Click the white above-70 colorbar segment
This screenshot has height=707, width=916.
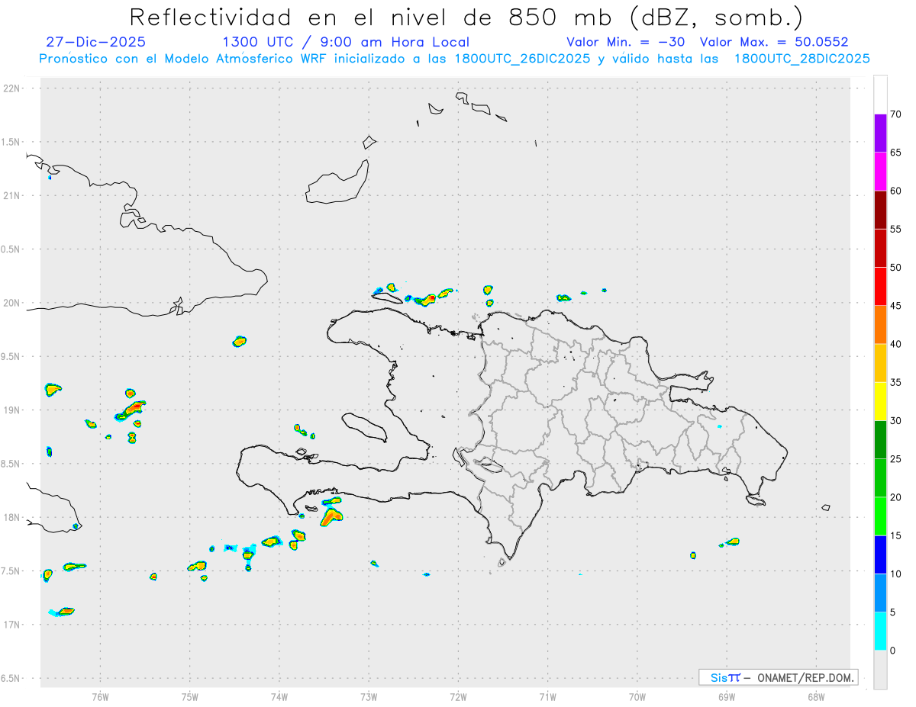[x=880, y=95]
